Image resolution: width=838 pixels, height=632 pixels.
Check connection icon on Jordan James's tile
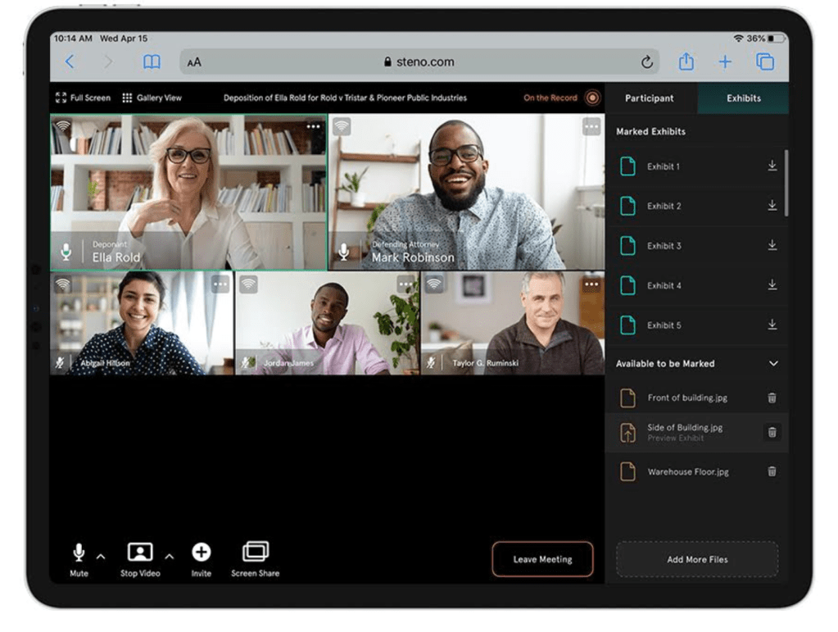click(x=248, y=284)
